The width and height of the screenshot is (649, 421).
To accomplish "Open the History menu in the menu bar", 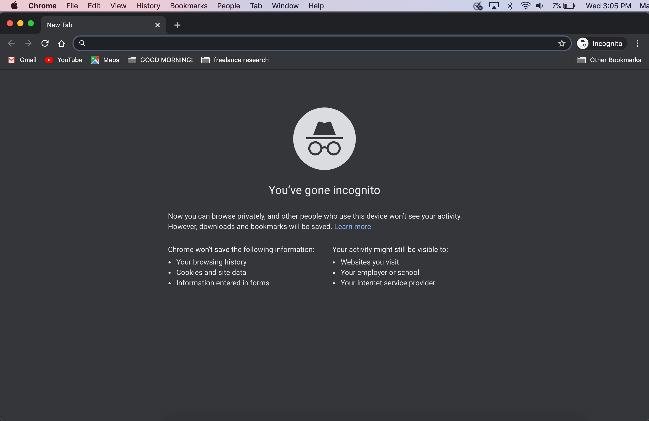I will coord(148,6).
